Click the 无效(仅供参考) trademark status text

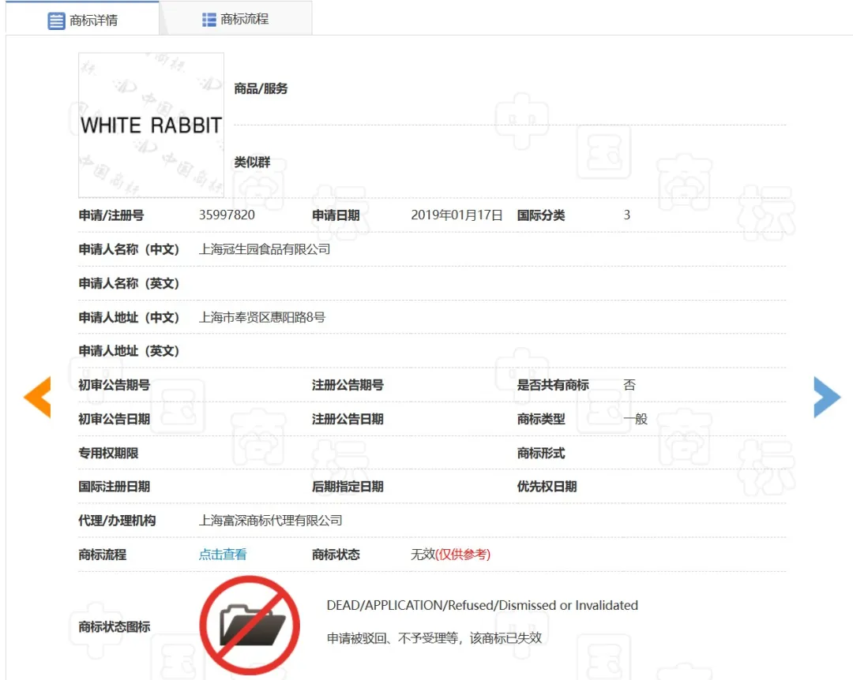click(x=450, y=555)
